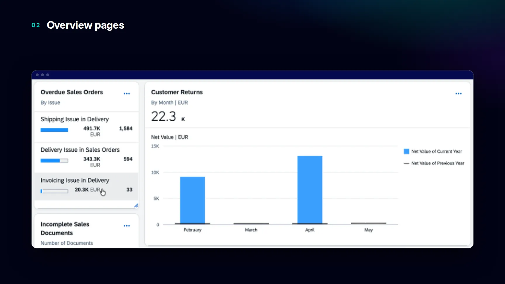Click the 491.7K EUR value
This screenshot has height=284, width=505.
pyautogui.click(x=92, y=131)
